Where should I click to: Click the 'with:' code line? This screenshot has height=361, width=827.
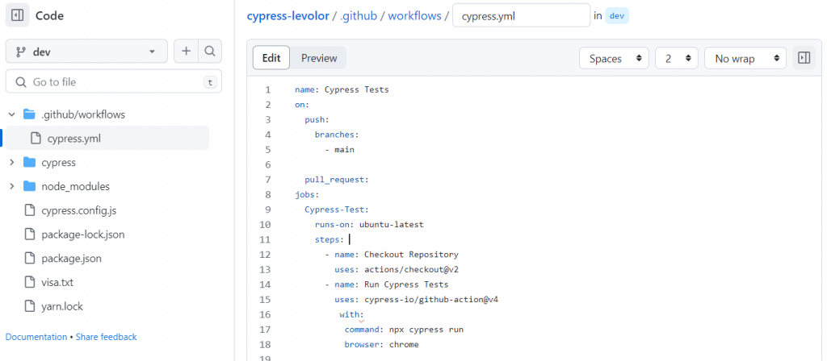352,315
